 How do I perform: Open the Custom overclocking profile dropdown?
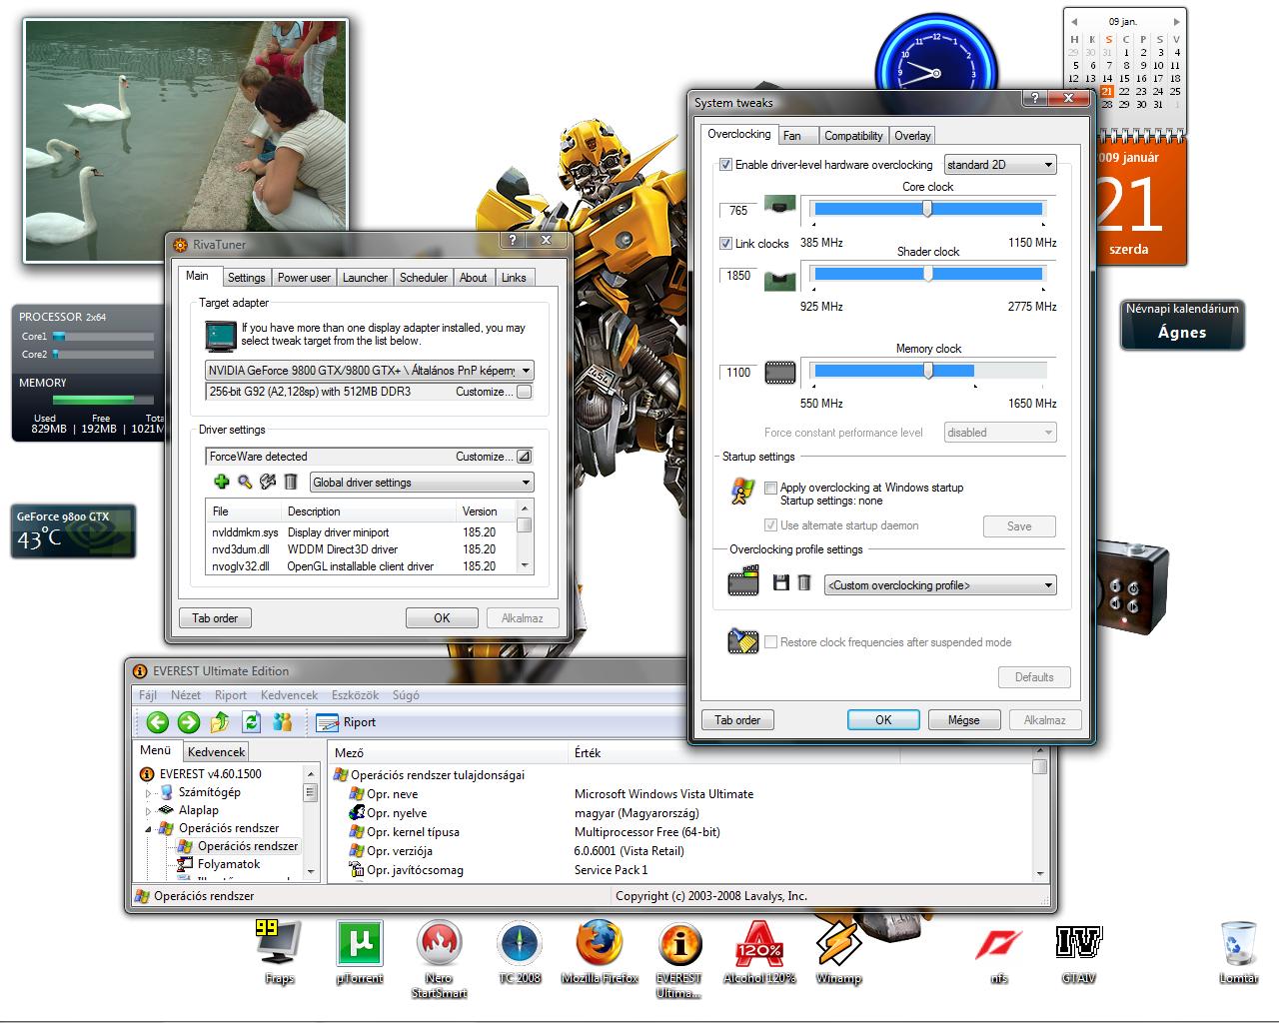coord(940,585)
